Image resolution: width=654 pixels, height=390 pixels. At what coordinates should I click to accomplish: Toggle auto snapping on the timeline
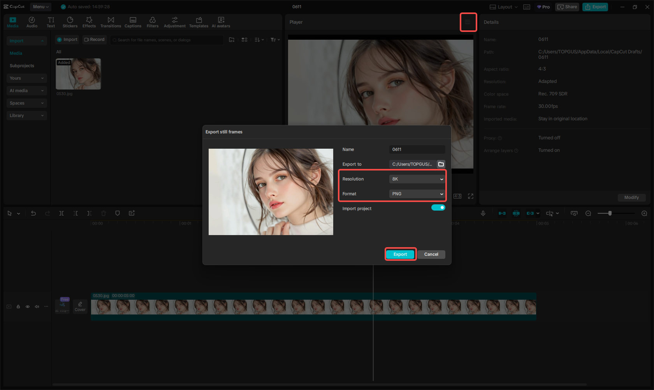pyautogui.click(x=516, y=213)
